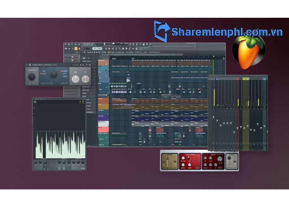
Task: Click the Mixer master track fader
Action: coord(213,117)
